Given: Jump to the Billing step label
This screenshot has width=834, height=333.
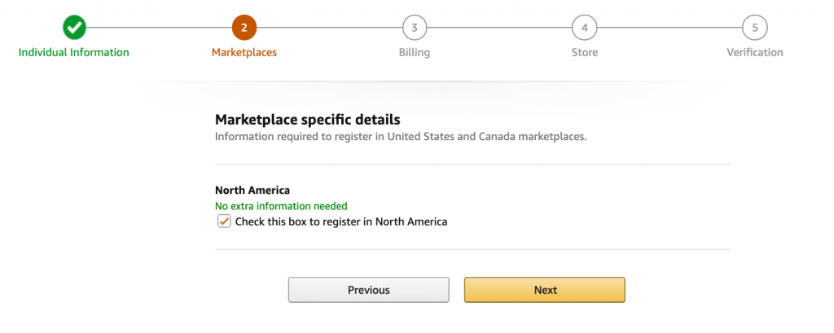Looking at the screenshot, I should tap(415, 52).
